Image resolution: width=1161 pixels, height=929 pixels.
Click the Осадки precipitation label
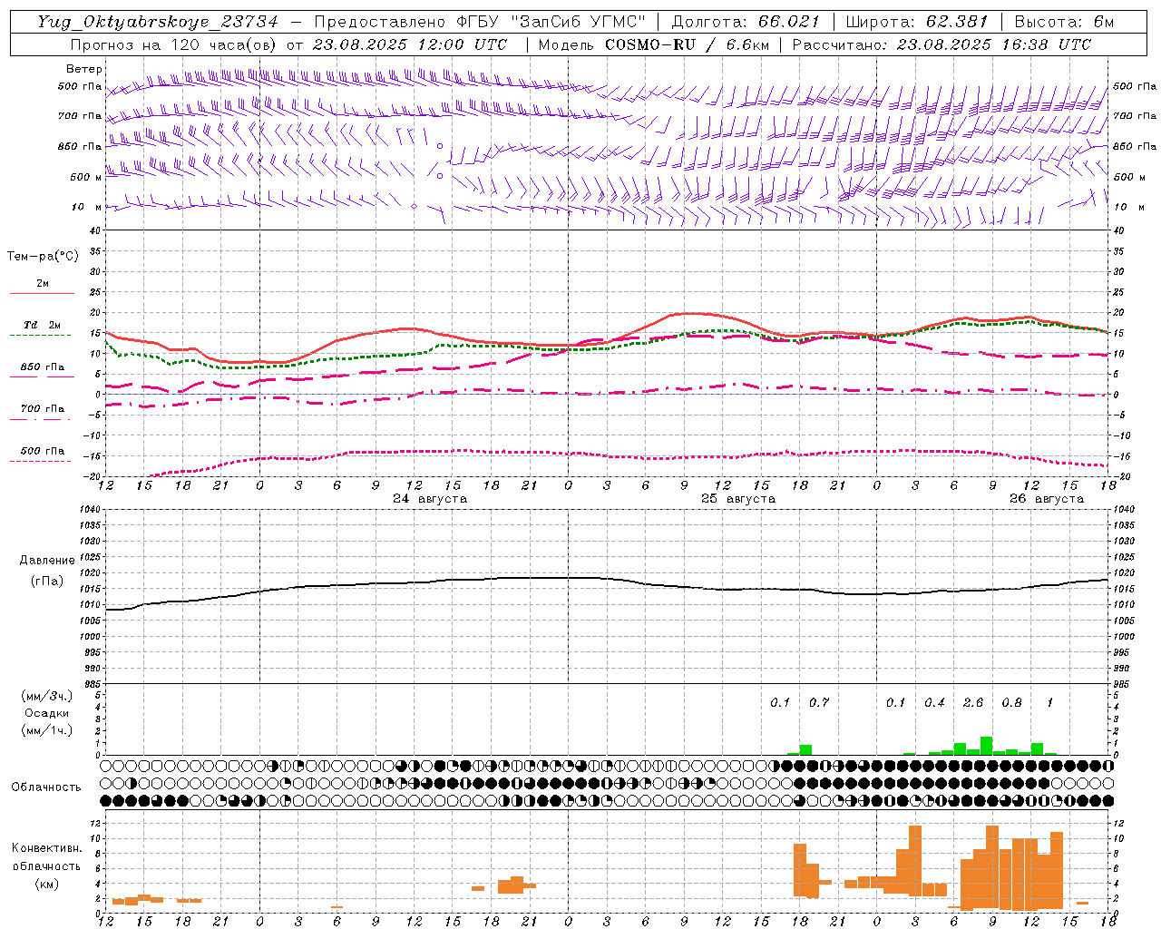coord(47,713)
